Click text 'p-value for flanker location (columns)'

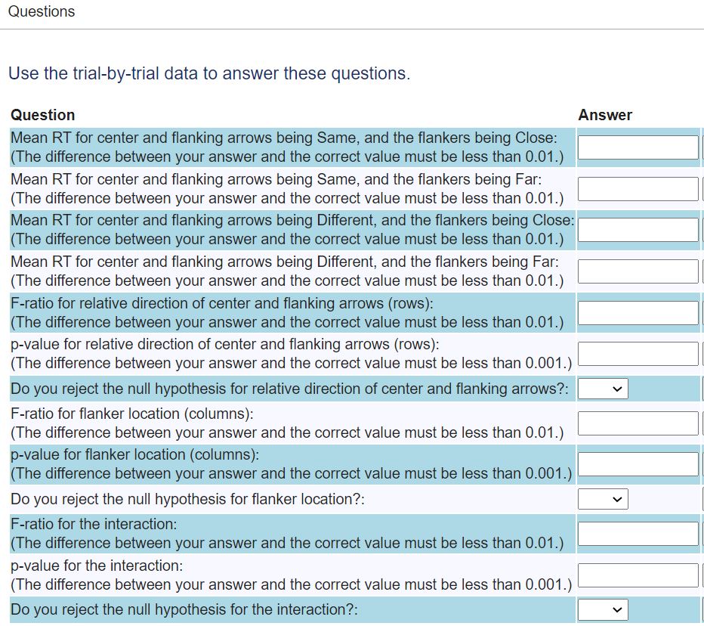(134, 455)
